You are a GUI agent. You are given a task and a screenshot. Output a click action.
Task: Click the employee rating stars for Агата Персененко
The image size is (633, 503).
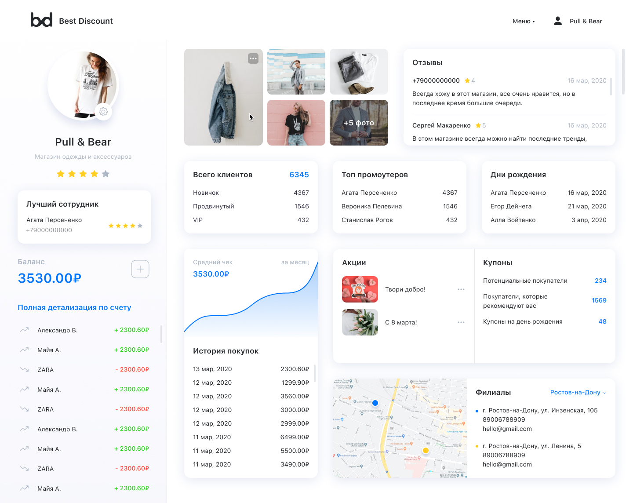125,226
